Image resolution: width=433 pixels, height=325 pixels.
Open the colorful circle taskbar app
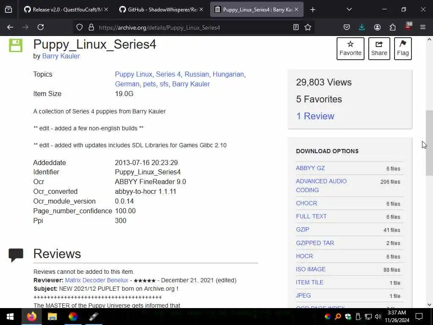[73, 317]
